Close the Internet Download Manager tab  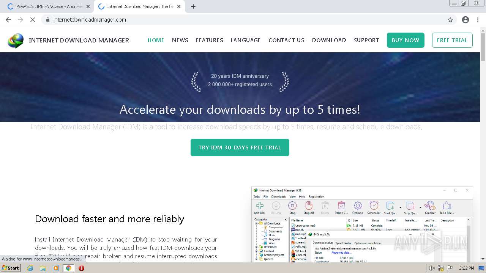pos(179,6)
